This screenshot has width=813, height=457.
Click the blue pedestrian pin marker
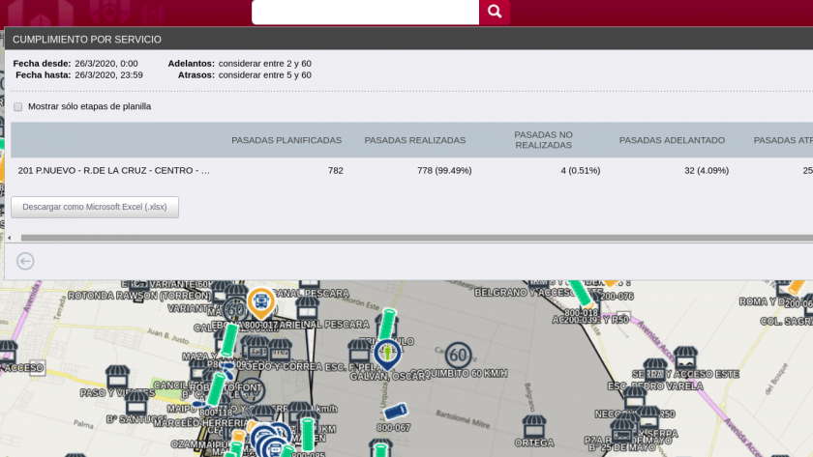click(387, 354)
